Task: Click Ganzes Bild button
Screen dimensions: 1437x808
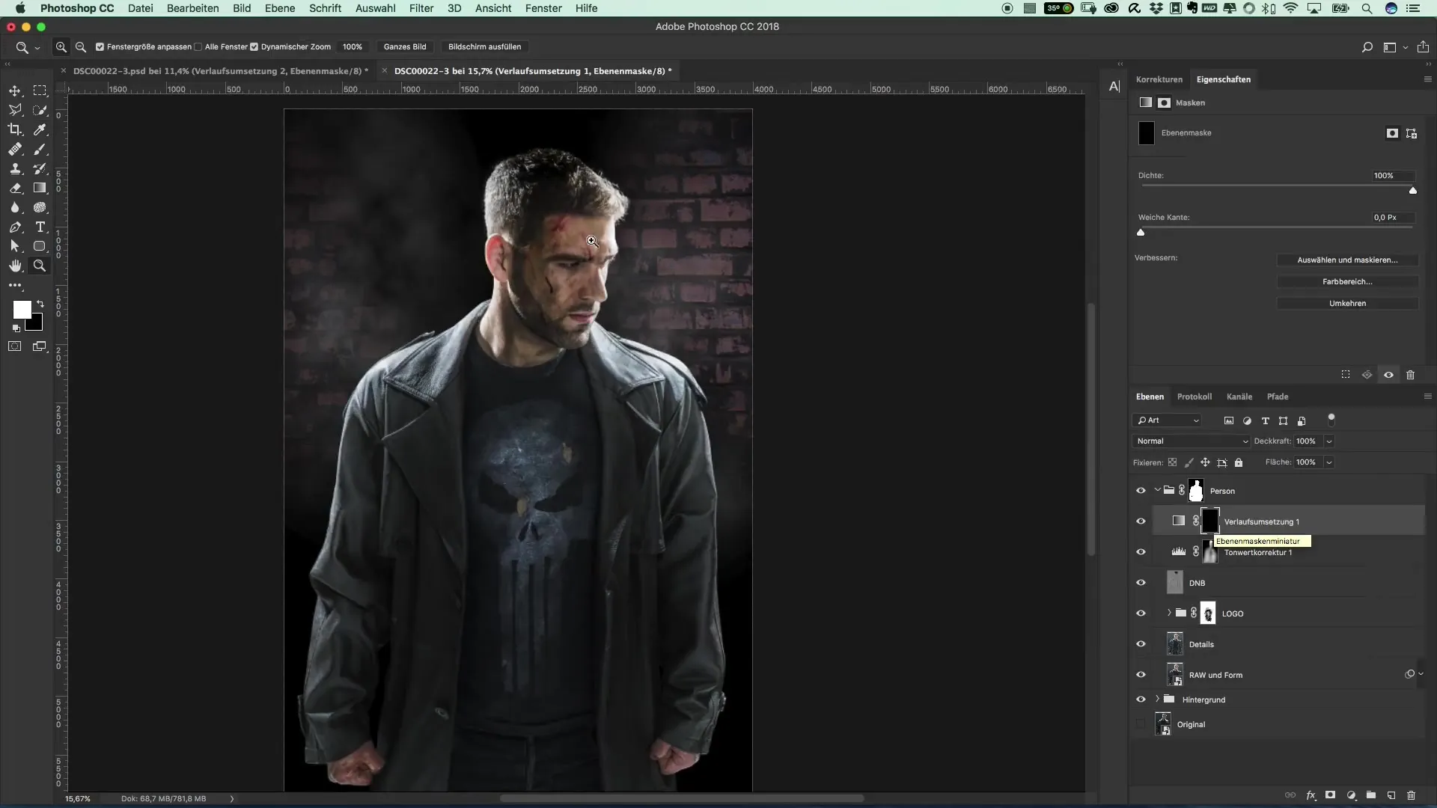Action: coord(405,46)
